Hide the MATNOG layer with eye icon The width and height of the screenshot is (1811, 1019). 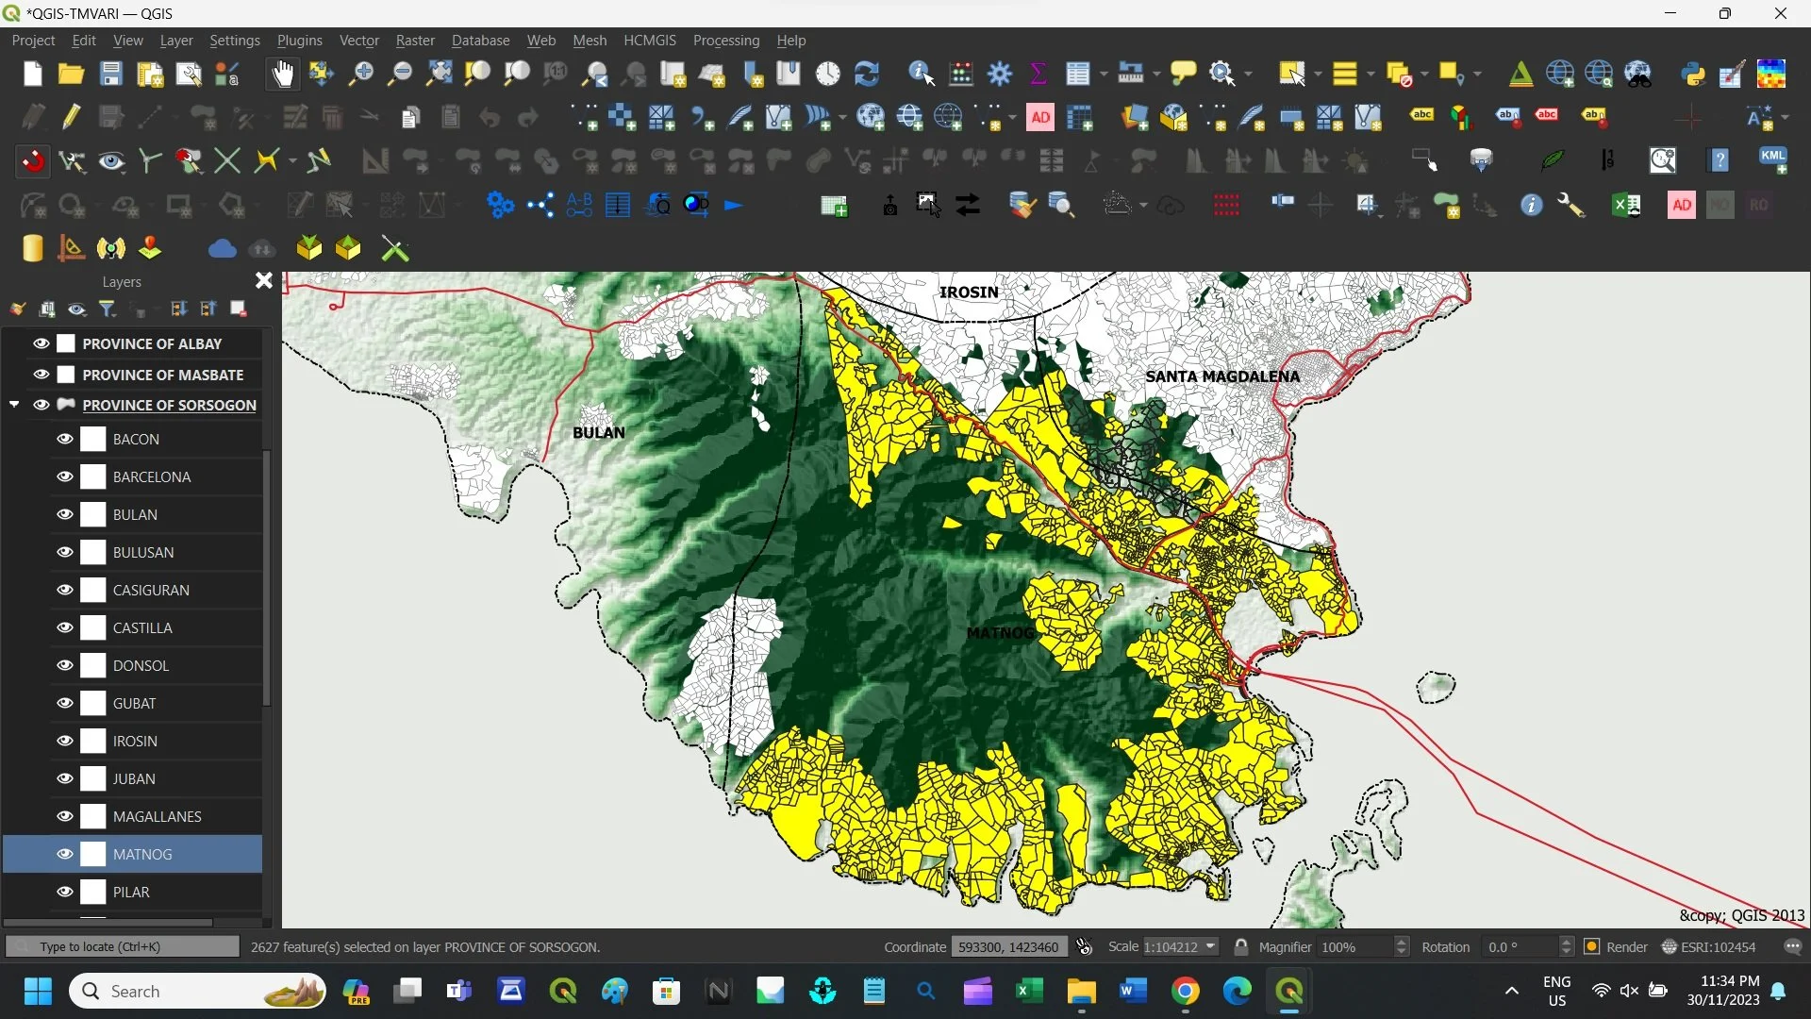[64, 854]
